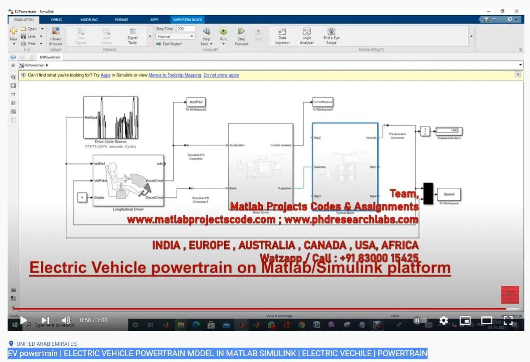This screenshot has height=362, width=530.
Task: Select the Drive Cycle Source block
Action: pos(111,117)
